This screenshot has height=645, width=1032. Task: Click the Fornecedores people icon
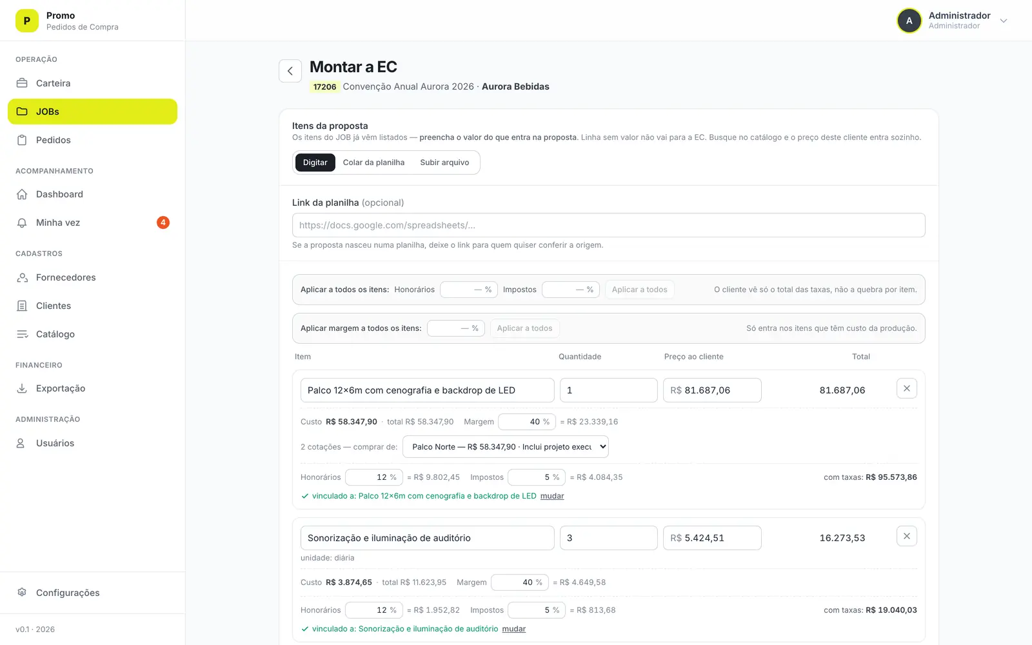(22, 277)
